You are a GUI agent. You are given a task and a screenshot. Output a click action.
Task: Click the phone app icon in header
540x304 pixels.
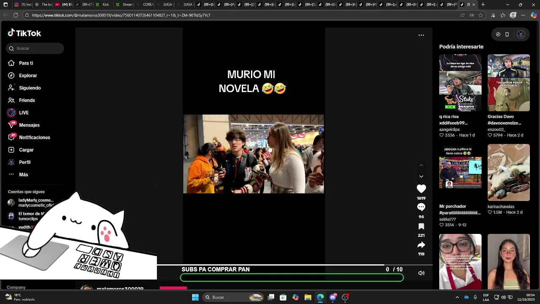click(507, 35)
